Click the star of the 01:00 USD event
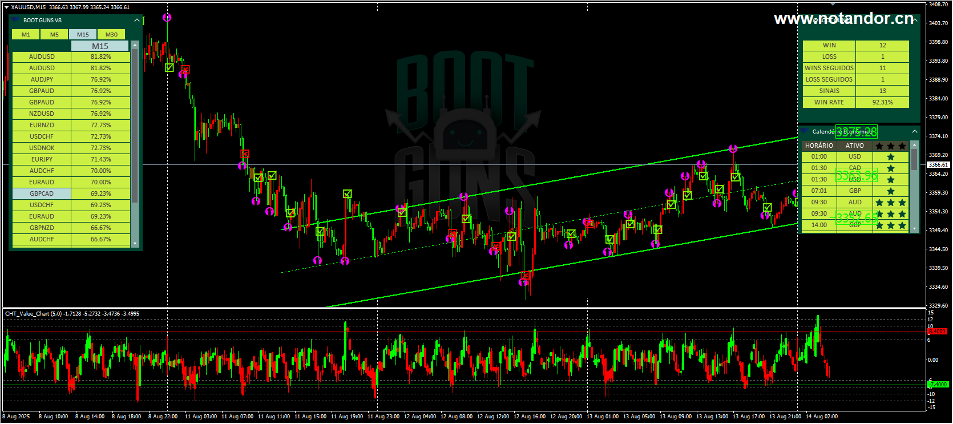 (891, 157)
